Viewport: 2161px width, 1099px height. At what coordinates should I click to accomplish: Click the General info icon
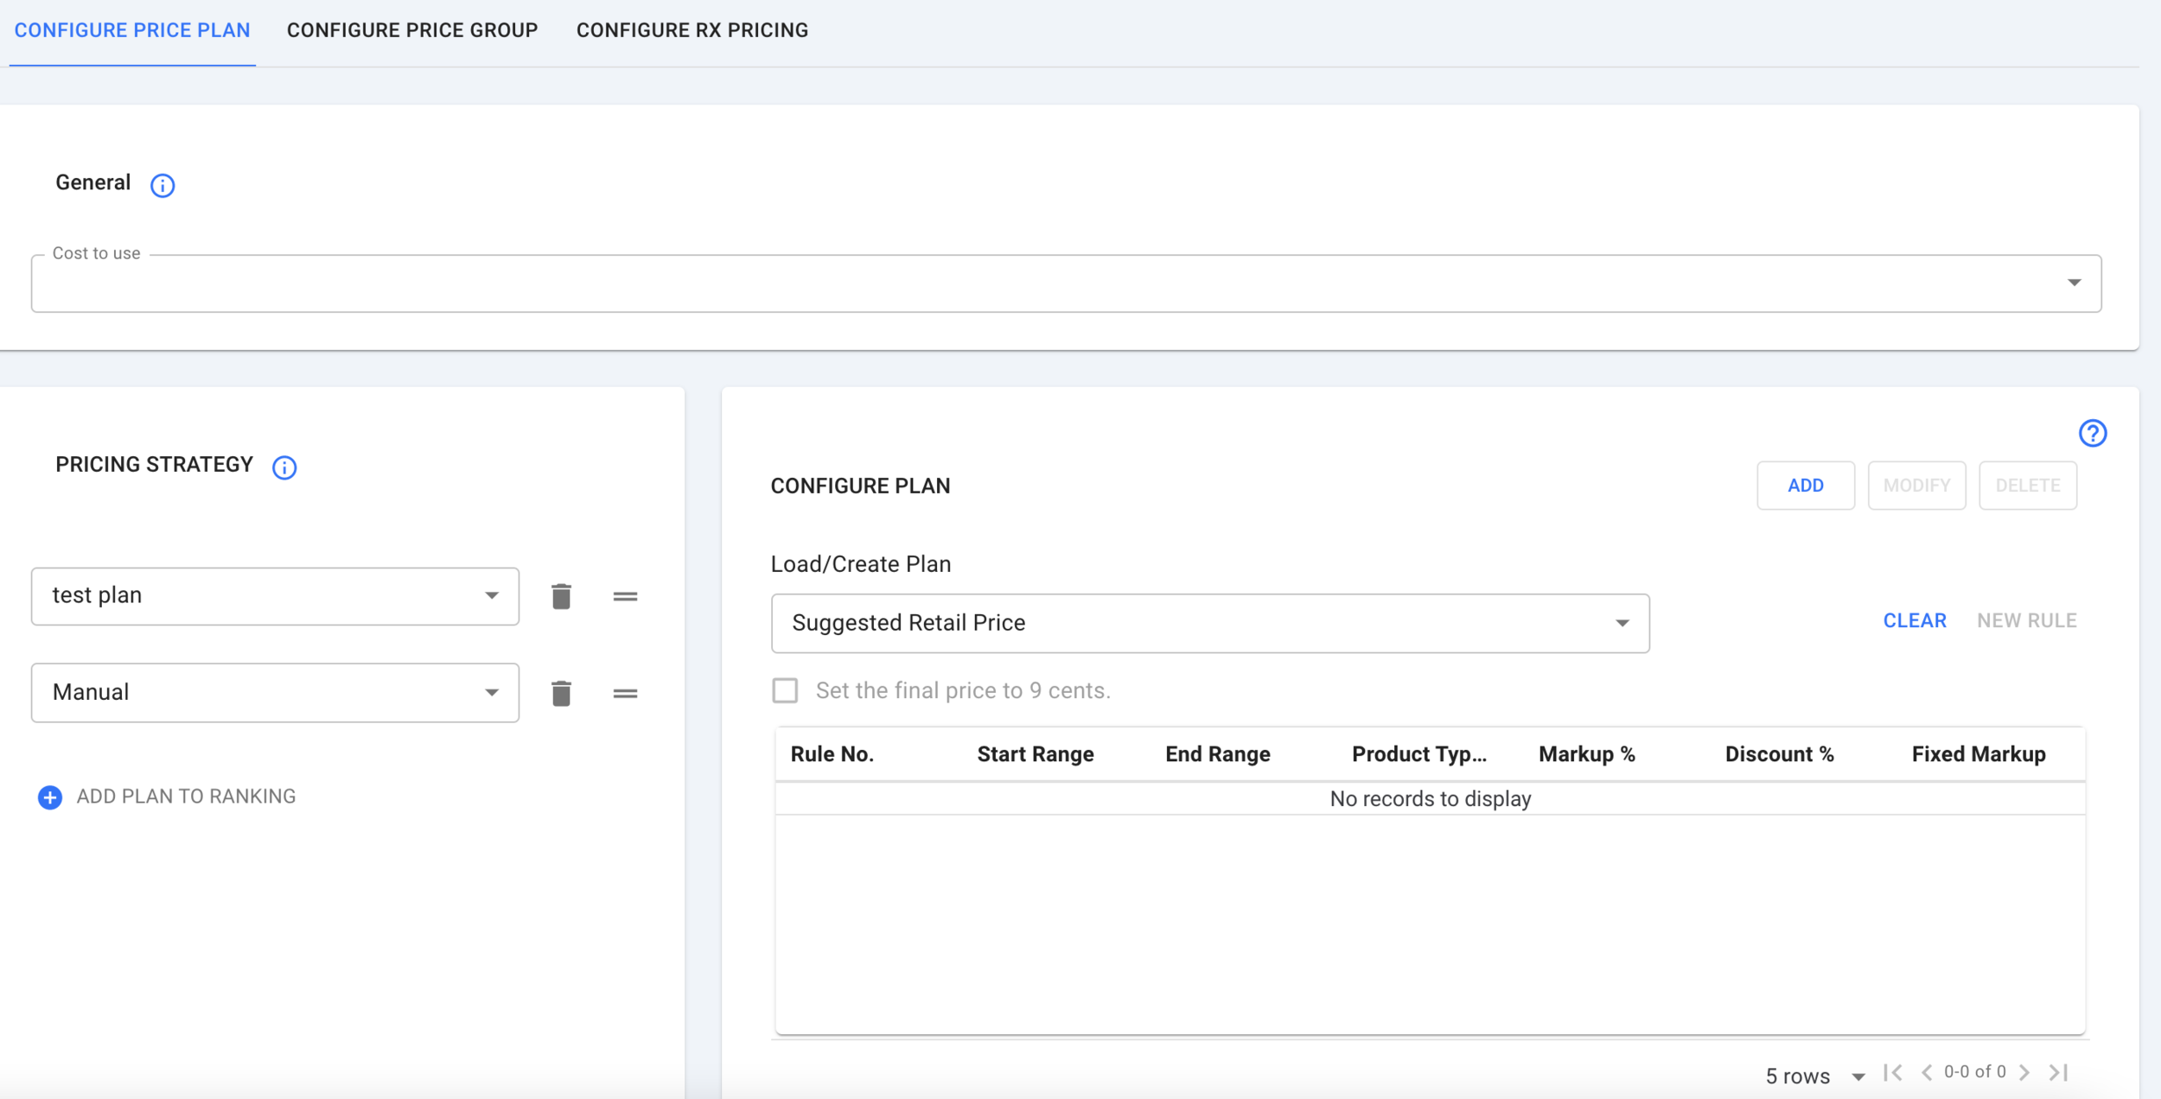[163, 185]
